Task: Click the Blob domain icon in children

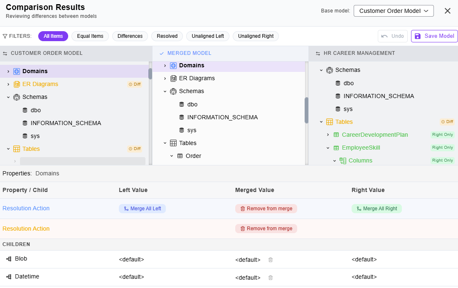Action: click(x=9, y=259)
